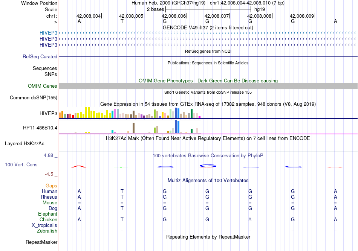Click the T base beside the ---> arrow row
Image resolution: width=358 pixels, height=251 pixels.
pos(122,21)
